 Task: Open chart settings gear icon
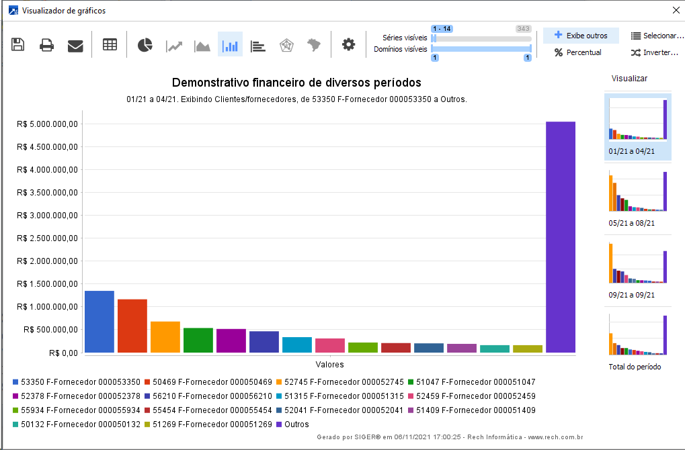point(348,45)
